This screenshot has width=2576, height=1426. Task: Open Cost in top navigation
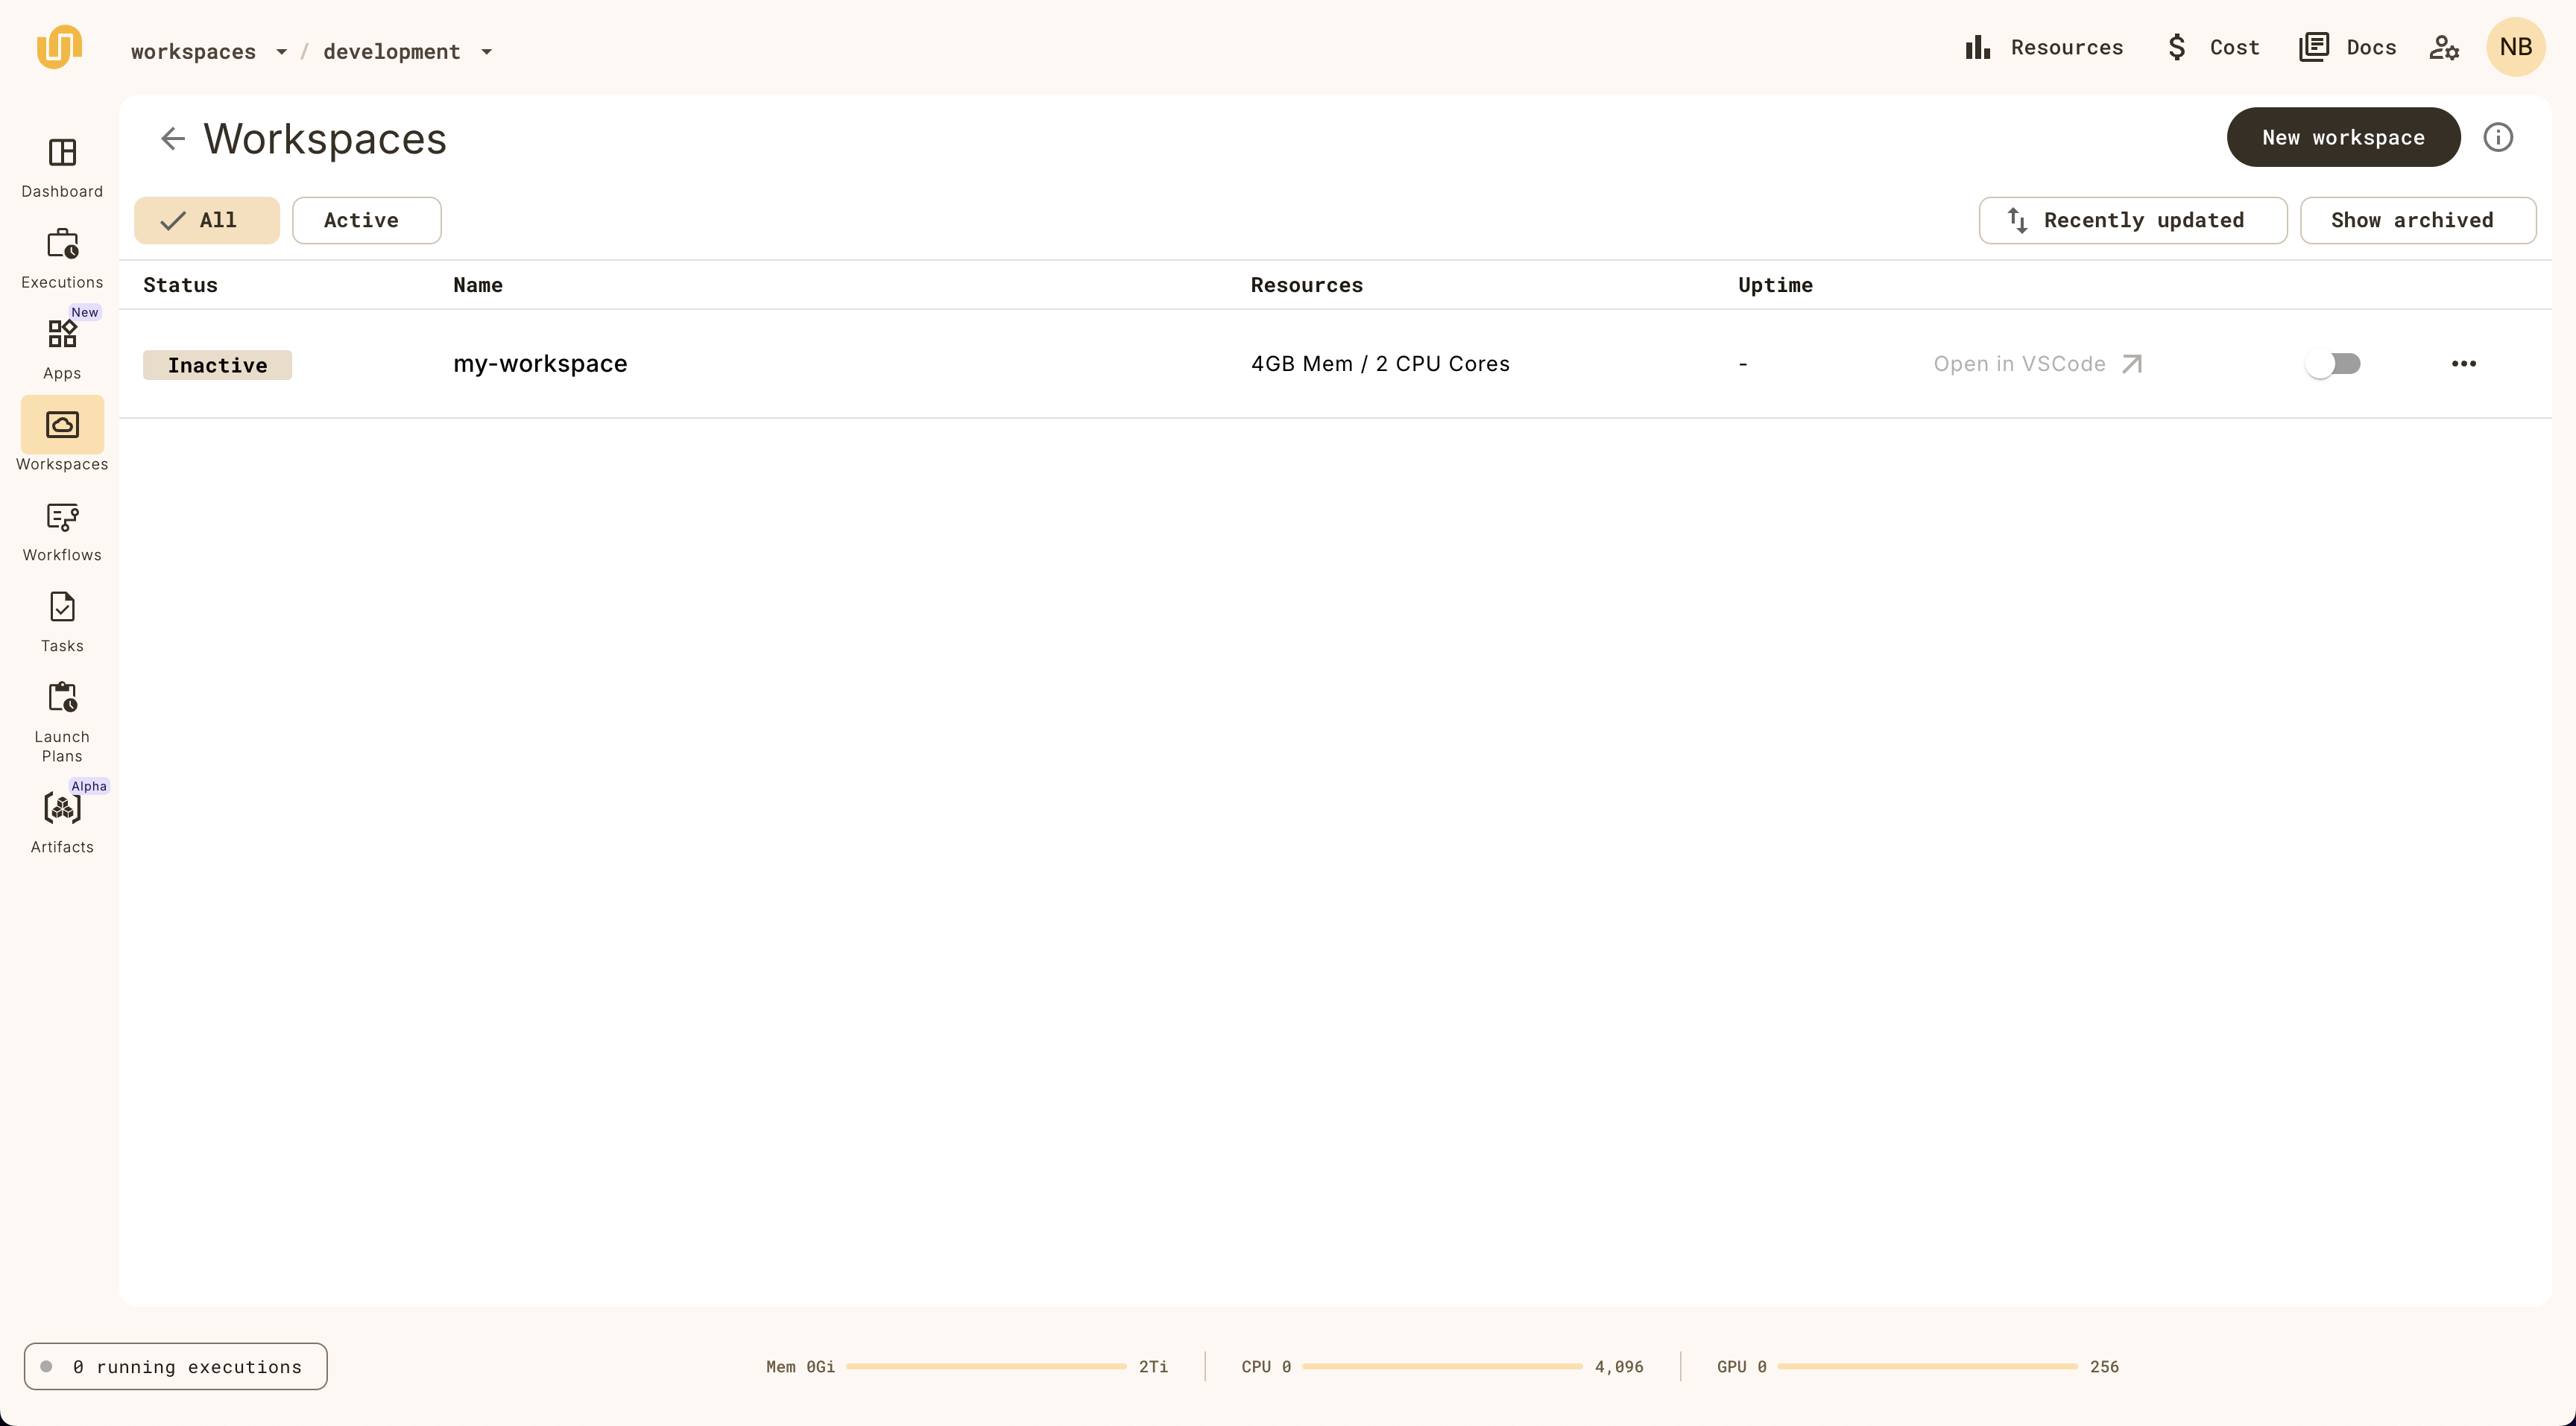(x=2213, y=47)
